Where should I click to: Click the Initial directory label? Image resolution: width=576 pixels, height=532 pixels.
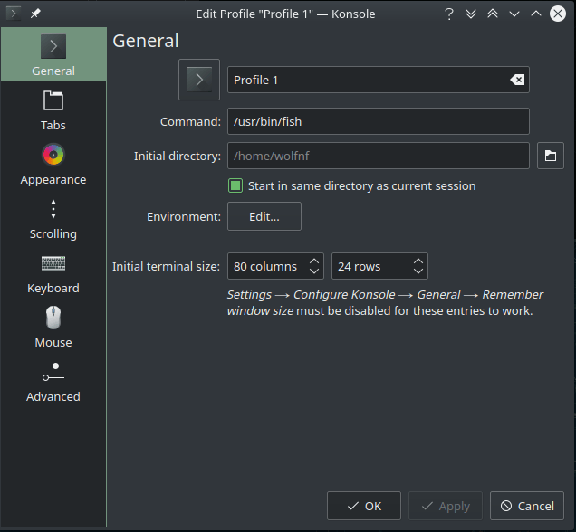(x=178, y=156)
